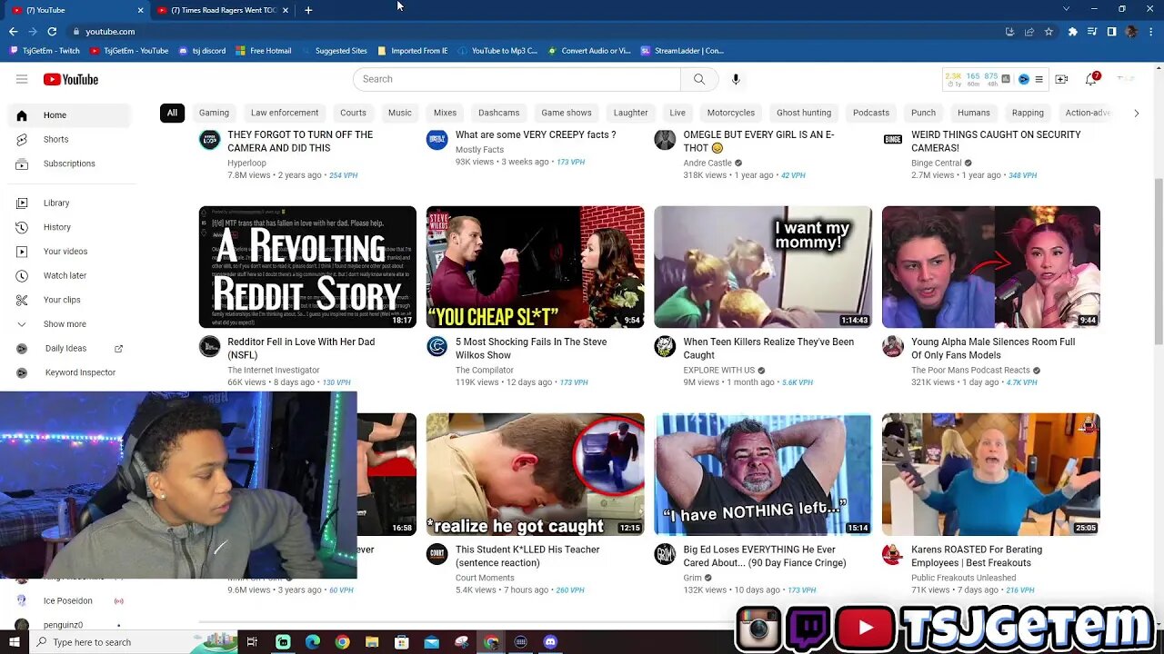Image resolution: width=1164 pixels, height=654 pixels.
Task: Open Subscriptions in the sidebar
Action: click(69, 163)
